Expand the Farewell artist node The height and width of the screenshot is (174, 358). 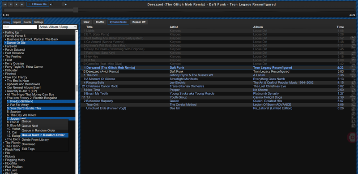(x=4, y=46)
